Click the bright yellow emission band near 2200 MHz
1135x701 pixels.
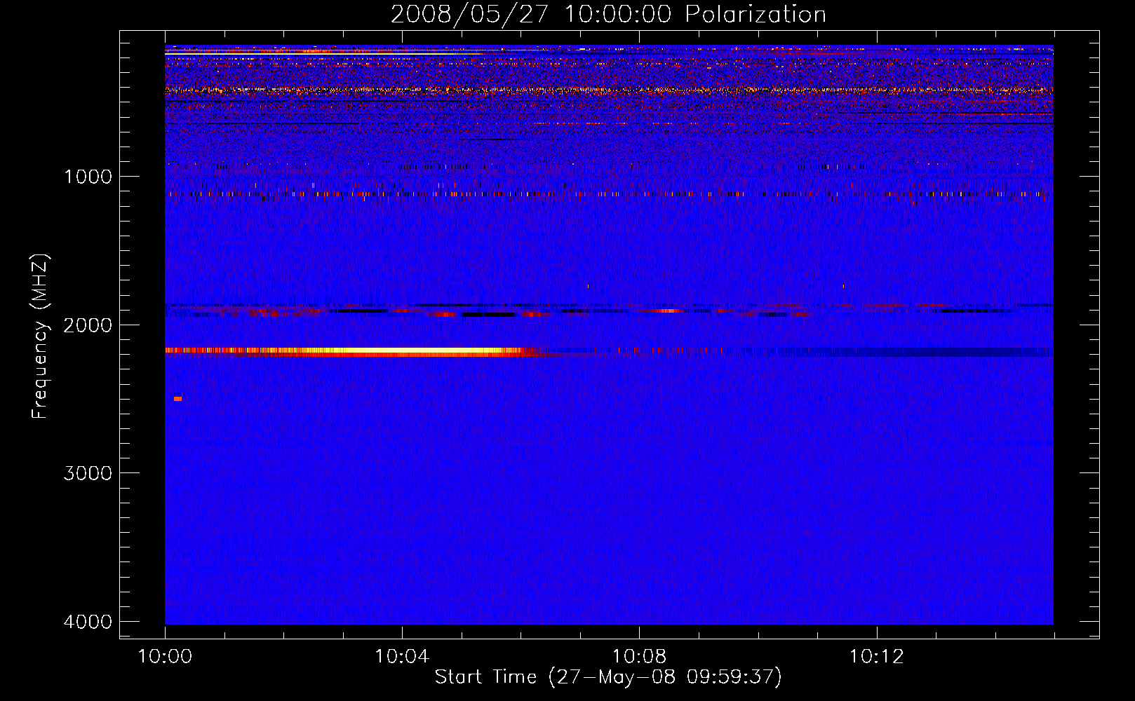point(351,351)
